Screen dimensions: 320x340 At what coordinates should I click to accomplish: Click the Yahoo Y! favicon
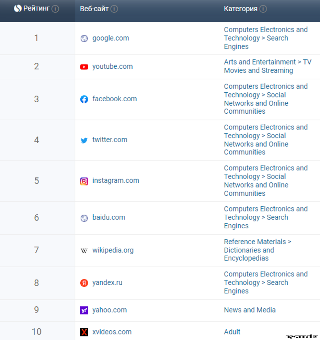click(x=84, y=310)
